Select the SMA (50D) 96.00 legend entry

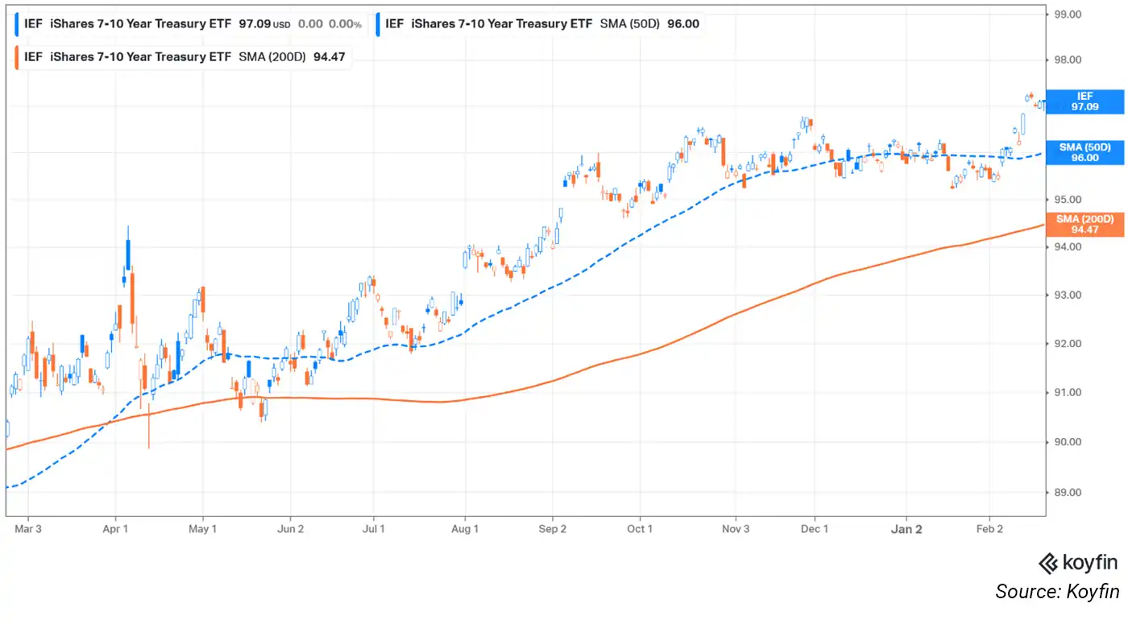tap(541, 24)
